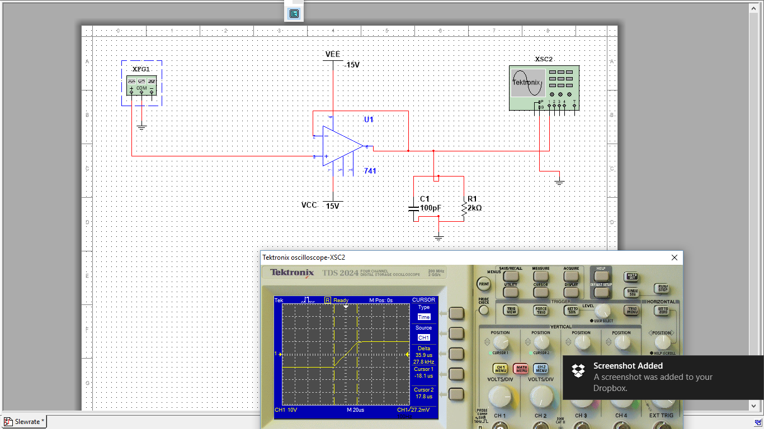Click the M Pos: 0s readout
The height and width of the screenshot is (429, 764).
[381, 301]
